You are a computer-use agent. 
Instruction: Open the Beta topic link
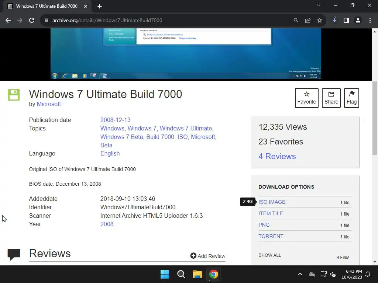pos(106,145)
